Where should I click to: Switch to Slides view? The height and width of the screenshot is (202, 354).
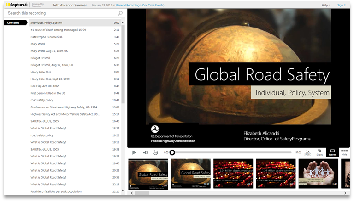pos(319,152)
